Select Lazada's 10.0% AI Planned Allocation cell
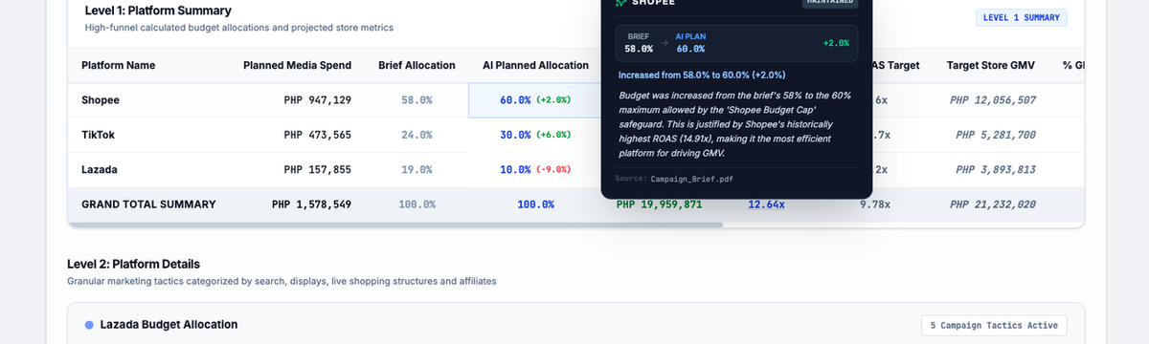The image size is (1149, 344). pyautogui.click(x=535, y=170)
